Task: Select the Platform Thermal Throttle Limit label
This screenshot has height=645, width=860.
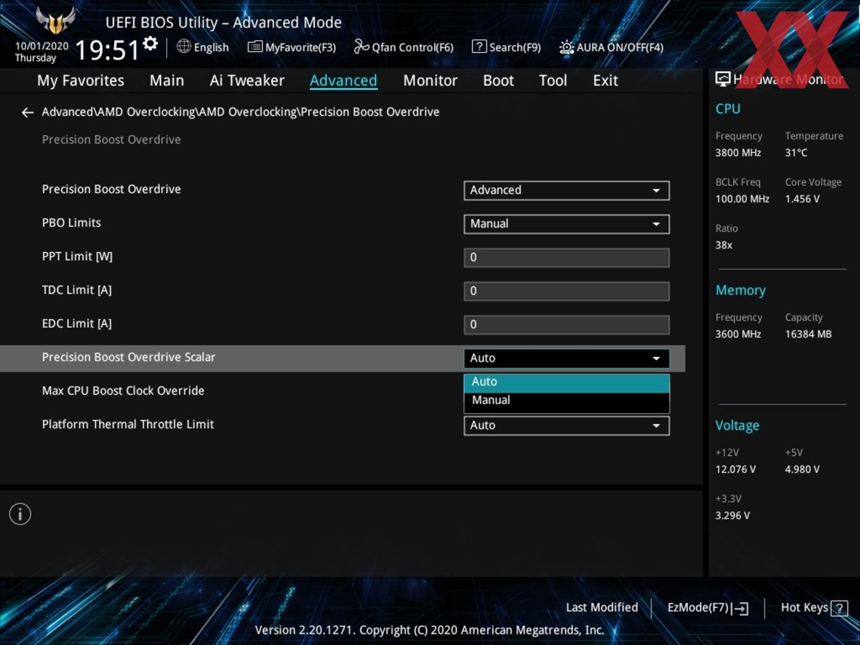Action: (128, 424)
